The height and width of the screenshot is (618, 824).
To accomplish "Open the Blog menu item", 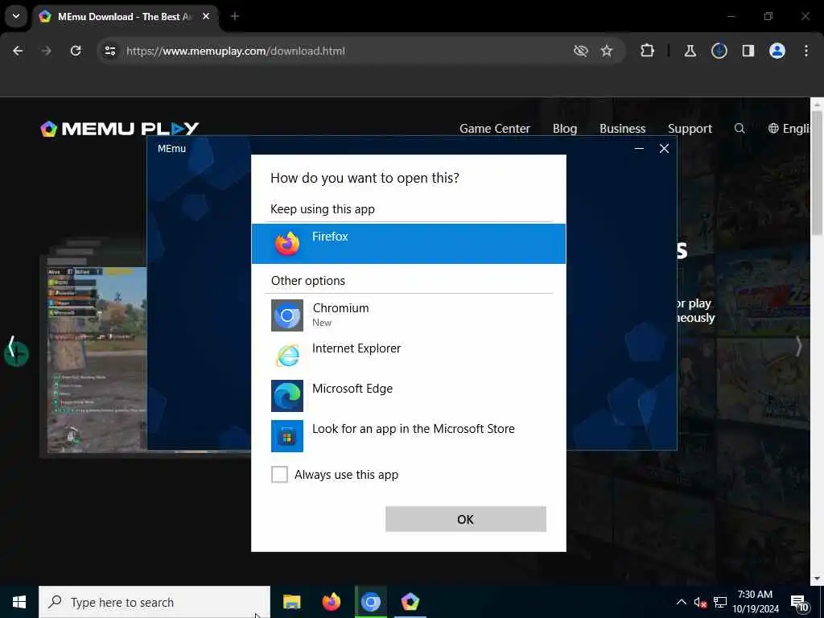I will coord(565,129).
